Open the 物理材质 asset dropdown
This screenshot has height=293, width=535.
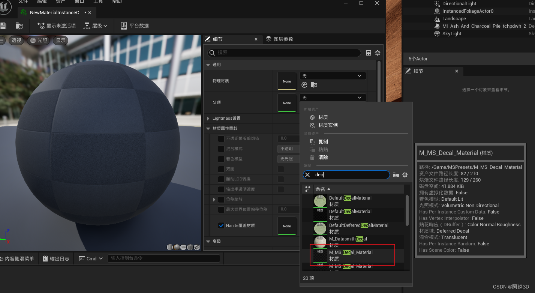coord(333,76)
